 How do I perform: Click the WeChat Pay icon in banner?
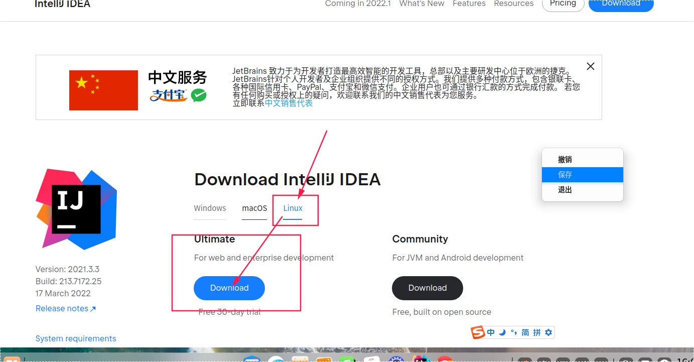coord(198,95)
